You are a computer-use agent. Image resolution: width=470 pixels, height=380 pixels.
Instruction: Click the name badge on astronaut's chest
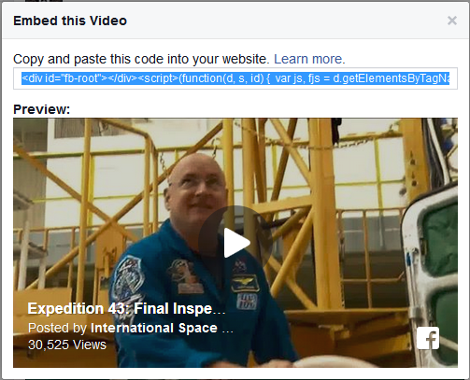(246, 283)
